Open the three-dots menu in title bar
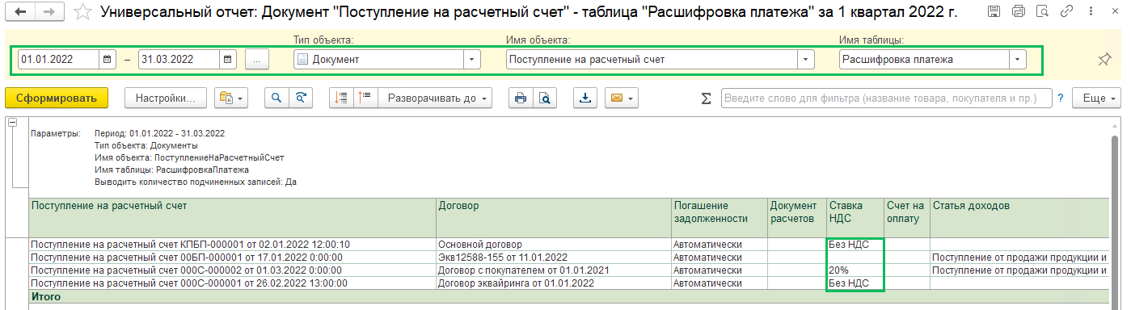The height and width of the screenshot is (310, 1131). [x=1090, y=11]
